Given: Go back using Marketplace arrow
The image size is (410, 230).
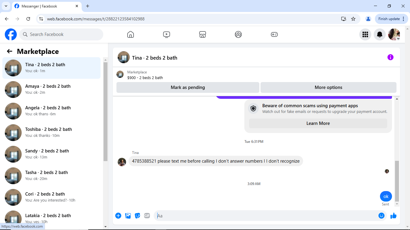Looking at the screenshot, I should pos(10,51).
